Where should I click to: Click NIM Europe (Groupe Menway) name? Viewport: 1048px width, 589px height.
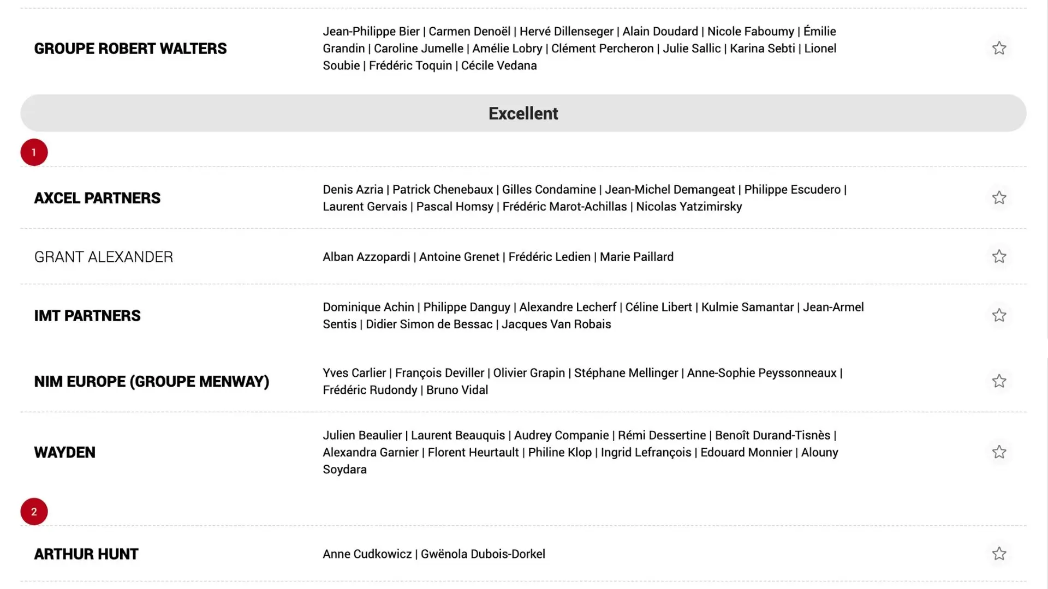(151, 381)
